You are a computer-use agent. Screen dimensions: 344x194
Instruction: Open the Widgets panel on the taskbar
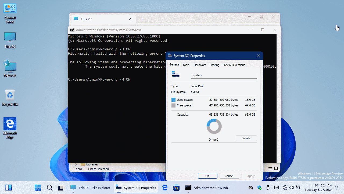click(9, 188)
